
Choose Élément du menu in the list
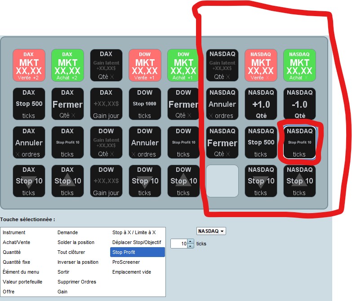tap(21, 272)
